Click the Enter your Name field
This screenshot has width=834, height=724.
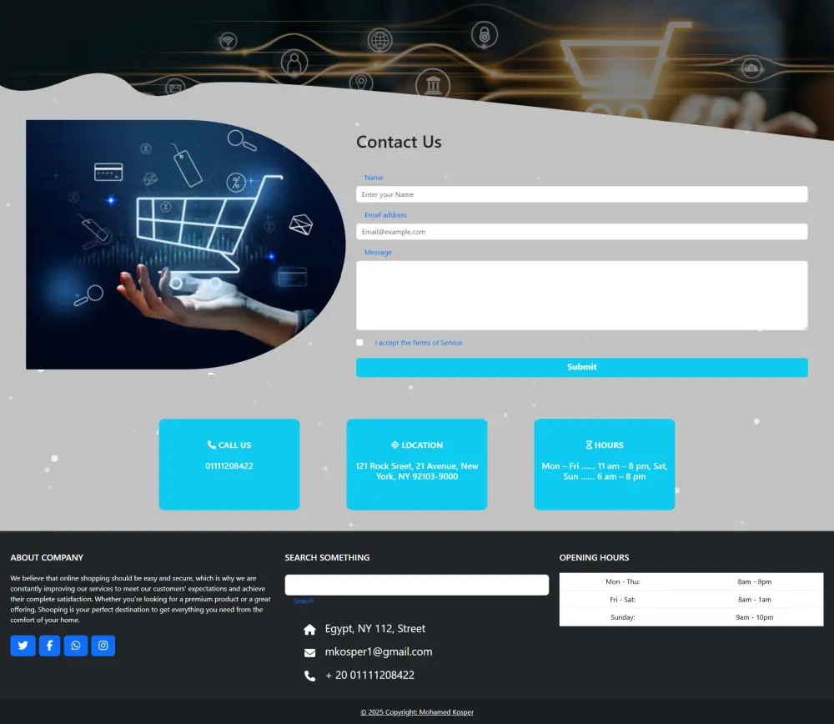(x=581, y=194)
